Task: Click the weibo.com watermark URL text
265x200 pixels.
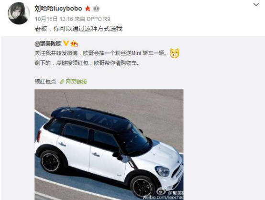Action: [163, 197]
